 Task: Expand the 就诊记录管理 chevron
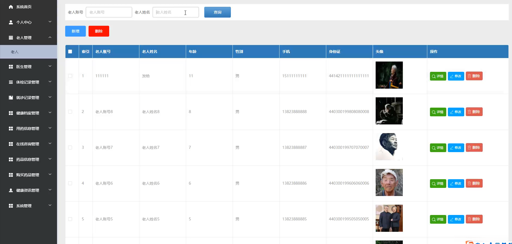(x=50, y=97)
